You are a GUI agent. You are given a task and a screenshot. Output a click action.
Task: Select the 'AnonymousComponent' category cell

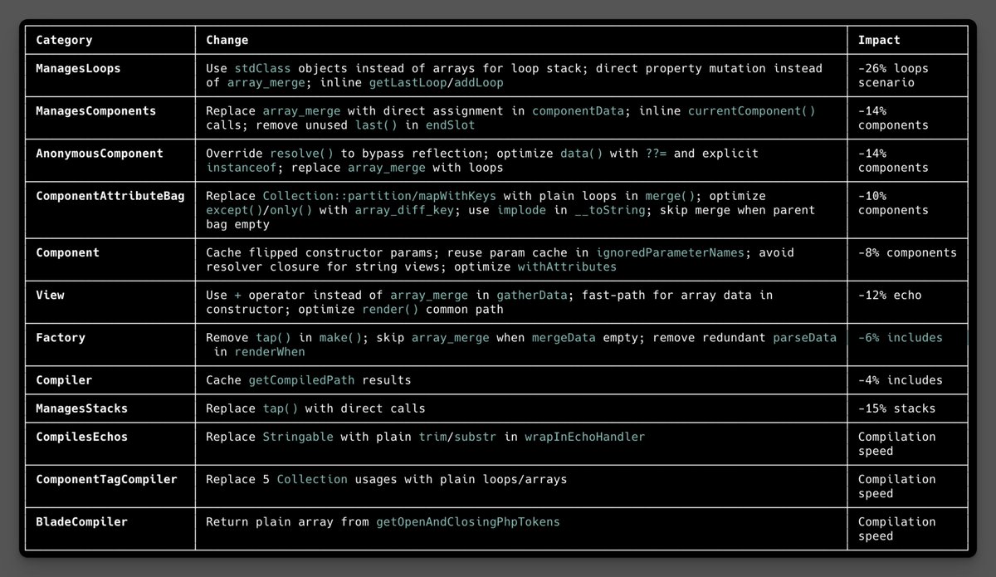coord(100,154)
